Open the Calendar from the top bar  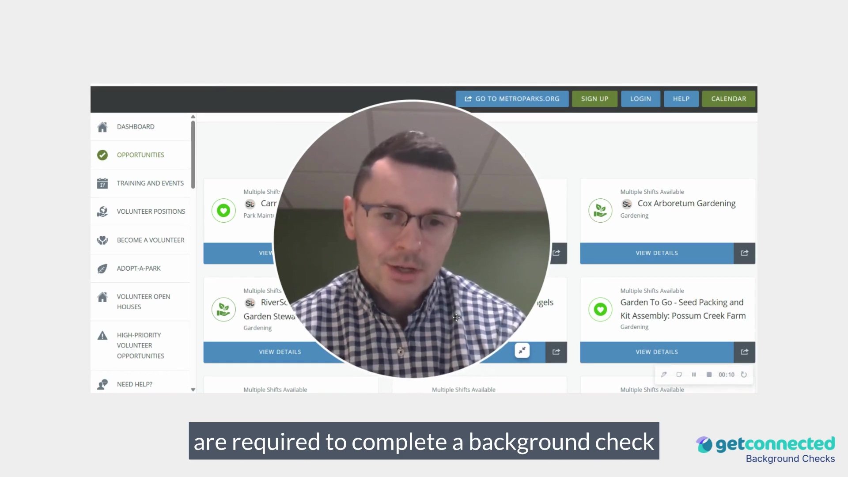tap(728, 99)
